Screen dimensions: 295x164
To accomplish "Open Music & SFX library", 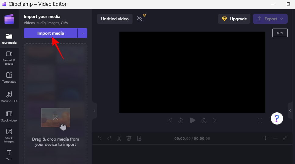I will tap(9, 97).
